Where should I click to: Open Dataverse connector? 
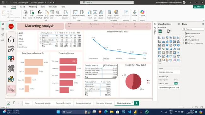(x=58, y=14)
